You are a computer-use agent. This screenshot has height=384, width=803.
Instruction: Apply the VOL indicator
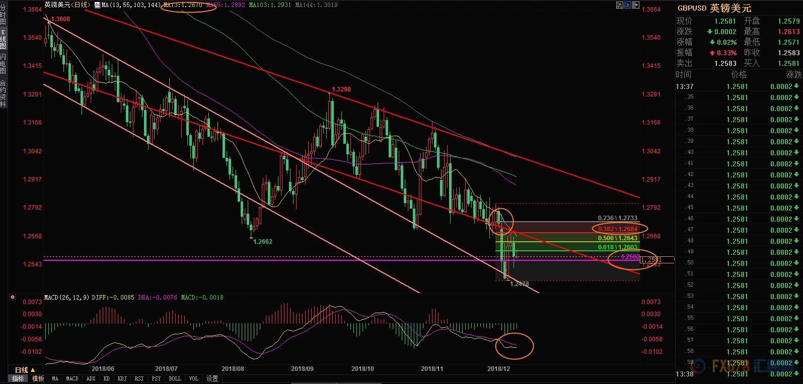point(194,378)
